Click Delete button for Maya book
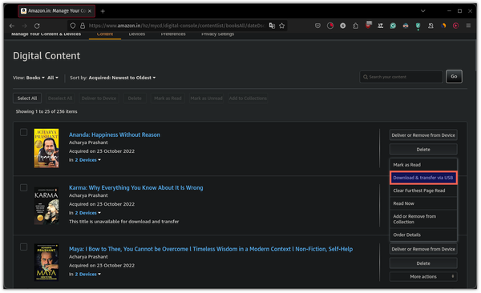The image size is (481, 293). point(423,263)
